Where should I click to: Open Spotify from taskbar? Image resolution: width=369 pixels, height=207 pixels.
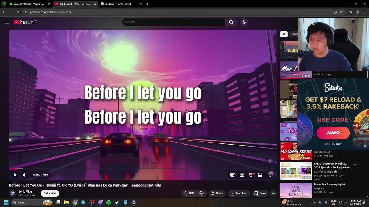[x=108, y=202]
